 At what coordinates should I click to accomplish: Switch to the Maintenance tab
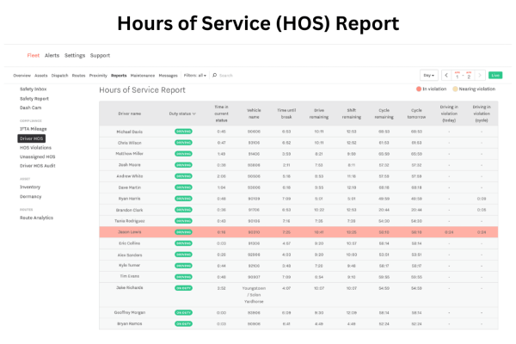143,75
